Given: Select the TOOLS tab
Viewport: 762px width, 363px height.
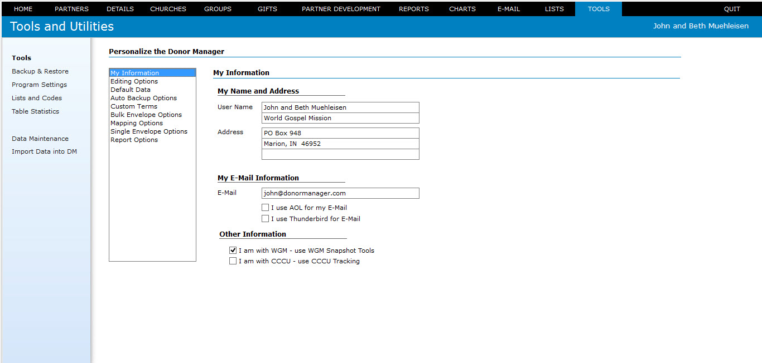Looking at the screenshot, I should tap(599, 9).
